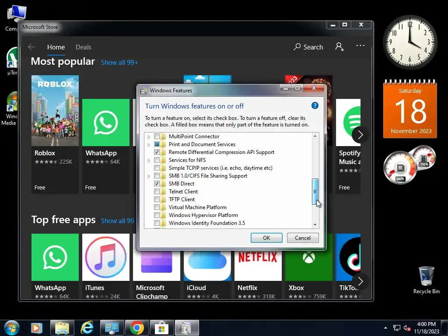Launch Internet Explorer from taskbar
448x336 pixels.
[87, 328]
